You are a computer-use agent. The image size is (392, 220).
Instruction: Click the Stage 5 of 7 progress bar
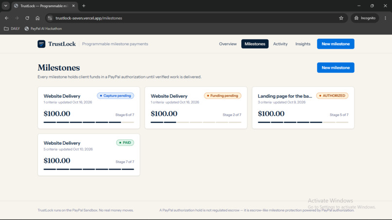(x=303, y=122)
